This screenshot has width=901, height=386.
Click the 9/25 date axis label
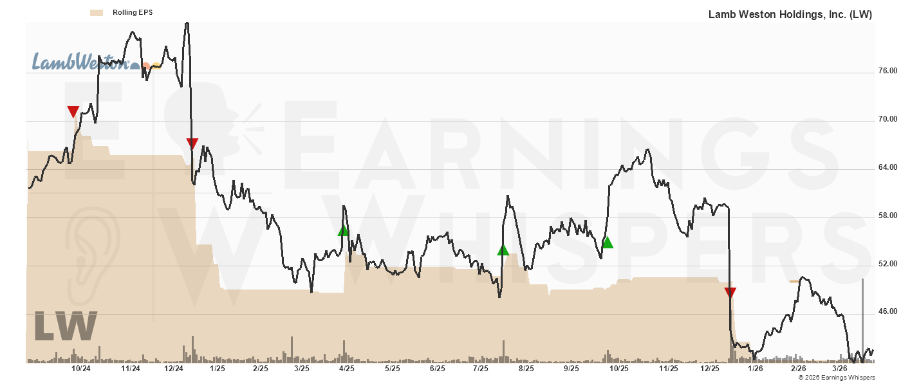tap(571, 369)
